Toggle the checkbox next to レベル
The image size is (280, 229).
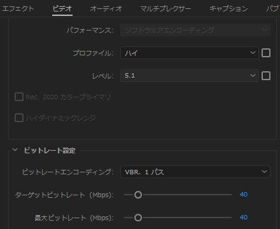(x=266, y=76)
